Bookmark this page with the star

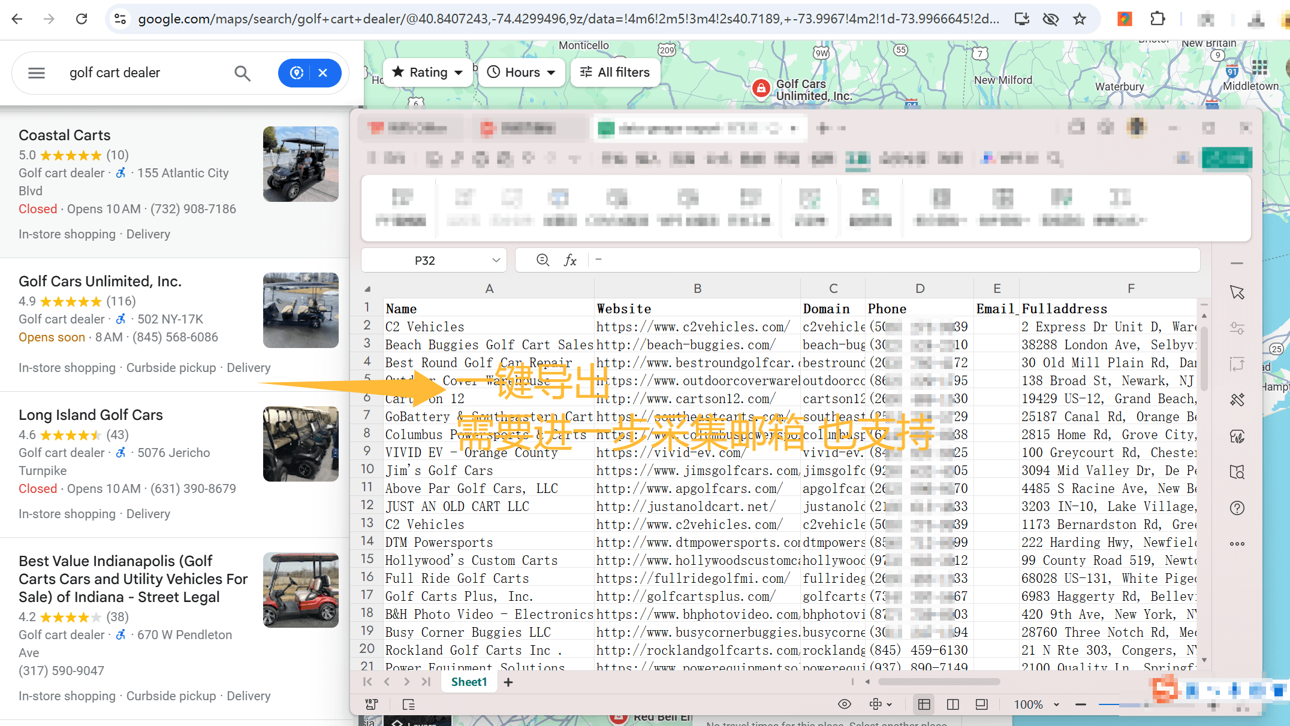point(1080,19)
